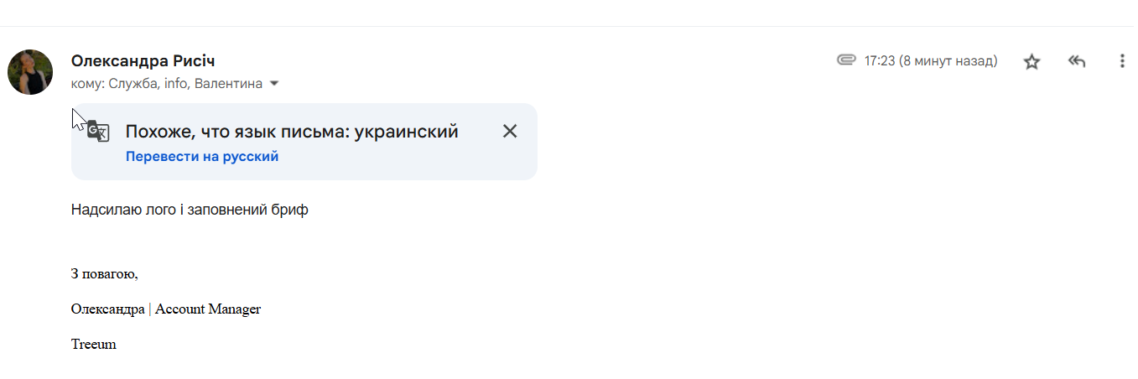
Task: Click recipient "info" in the кому line
Action: [175, 84]
